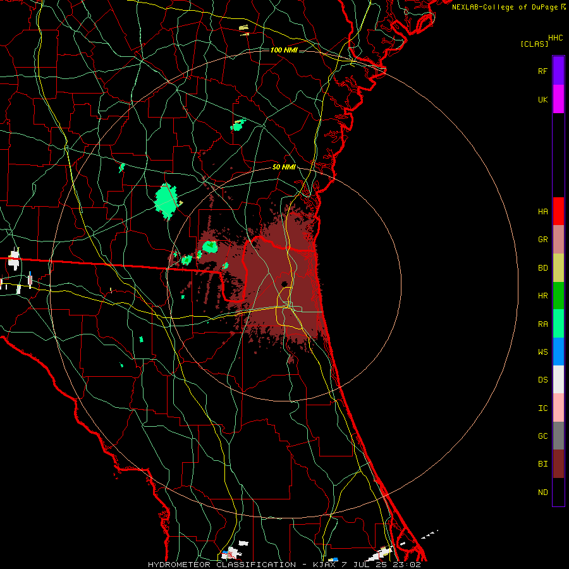Click the GC gray legend swatch

(x=558, y=436)
